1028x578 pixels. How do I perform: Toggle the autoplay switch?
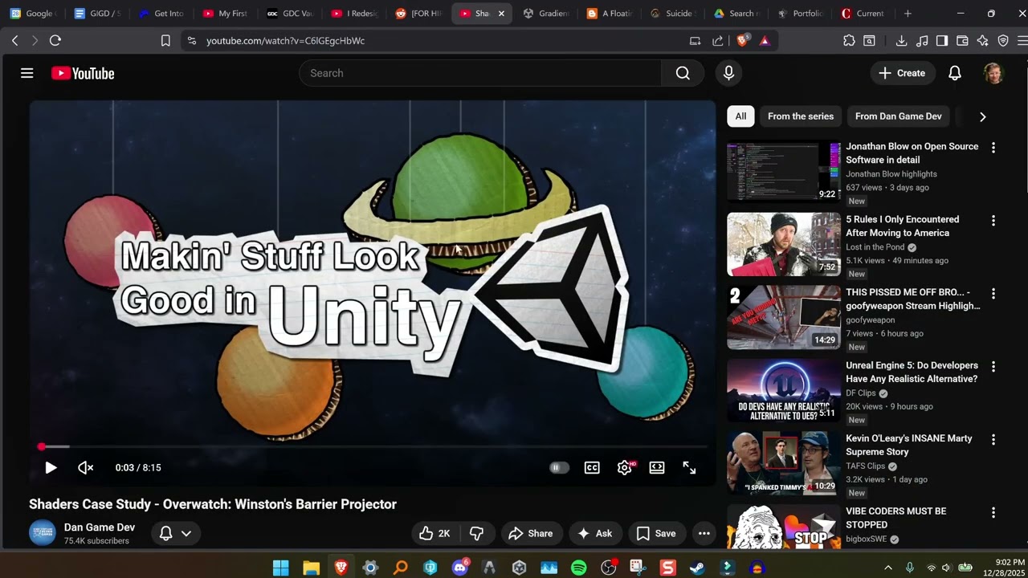point(559,467)
